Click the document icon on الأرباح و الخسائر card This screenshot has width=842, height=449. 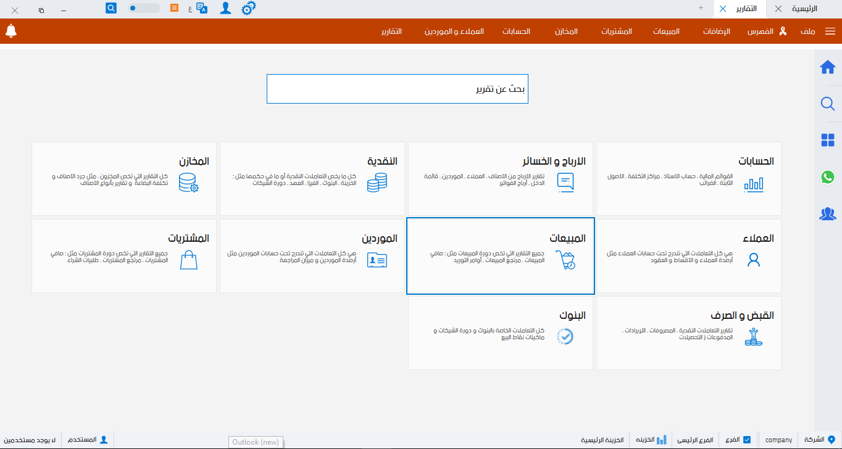(x=565, y=183)
